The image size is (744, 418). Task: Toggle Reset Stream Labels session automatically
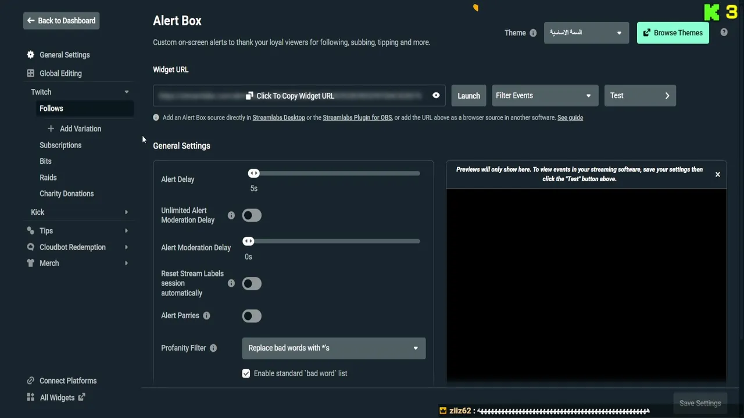(252, 283)
